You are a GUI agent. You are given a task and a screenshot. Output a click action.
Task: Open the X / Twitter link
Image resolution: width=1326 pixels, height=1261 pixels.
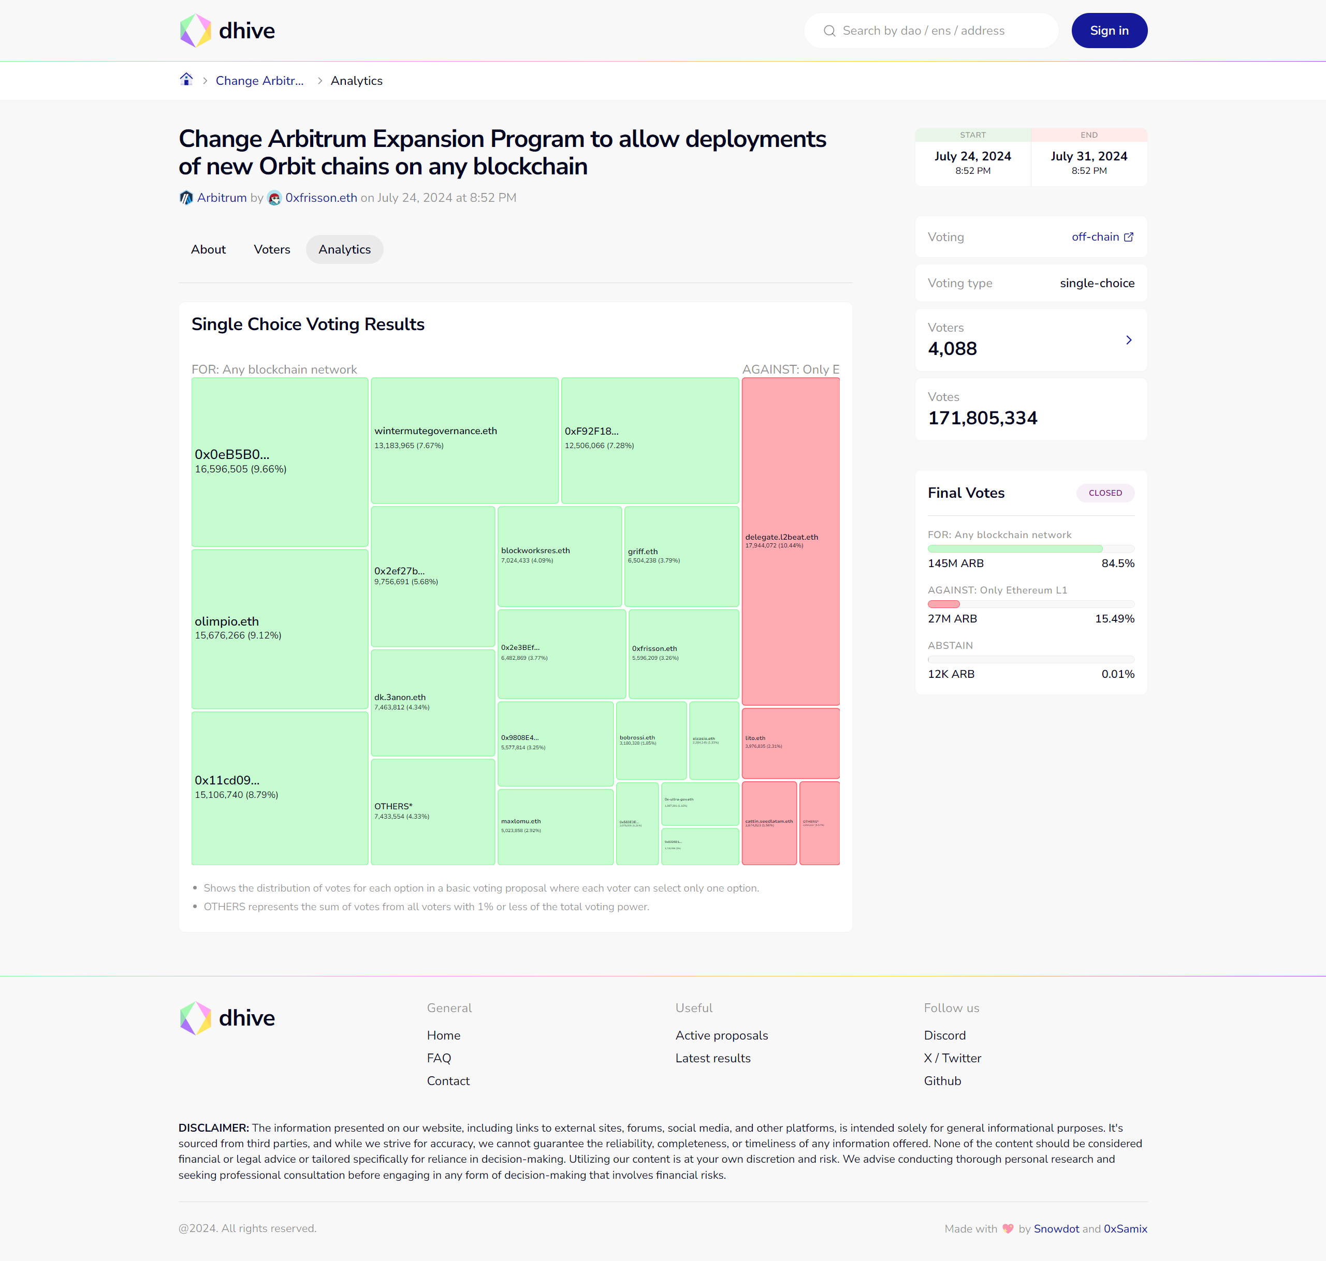(952, 1058)
